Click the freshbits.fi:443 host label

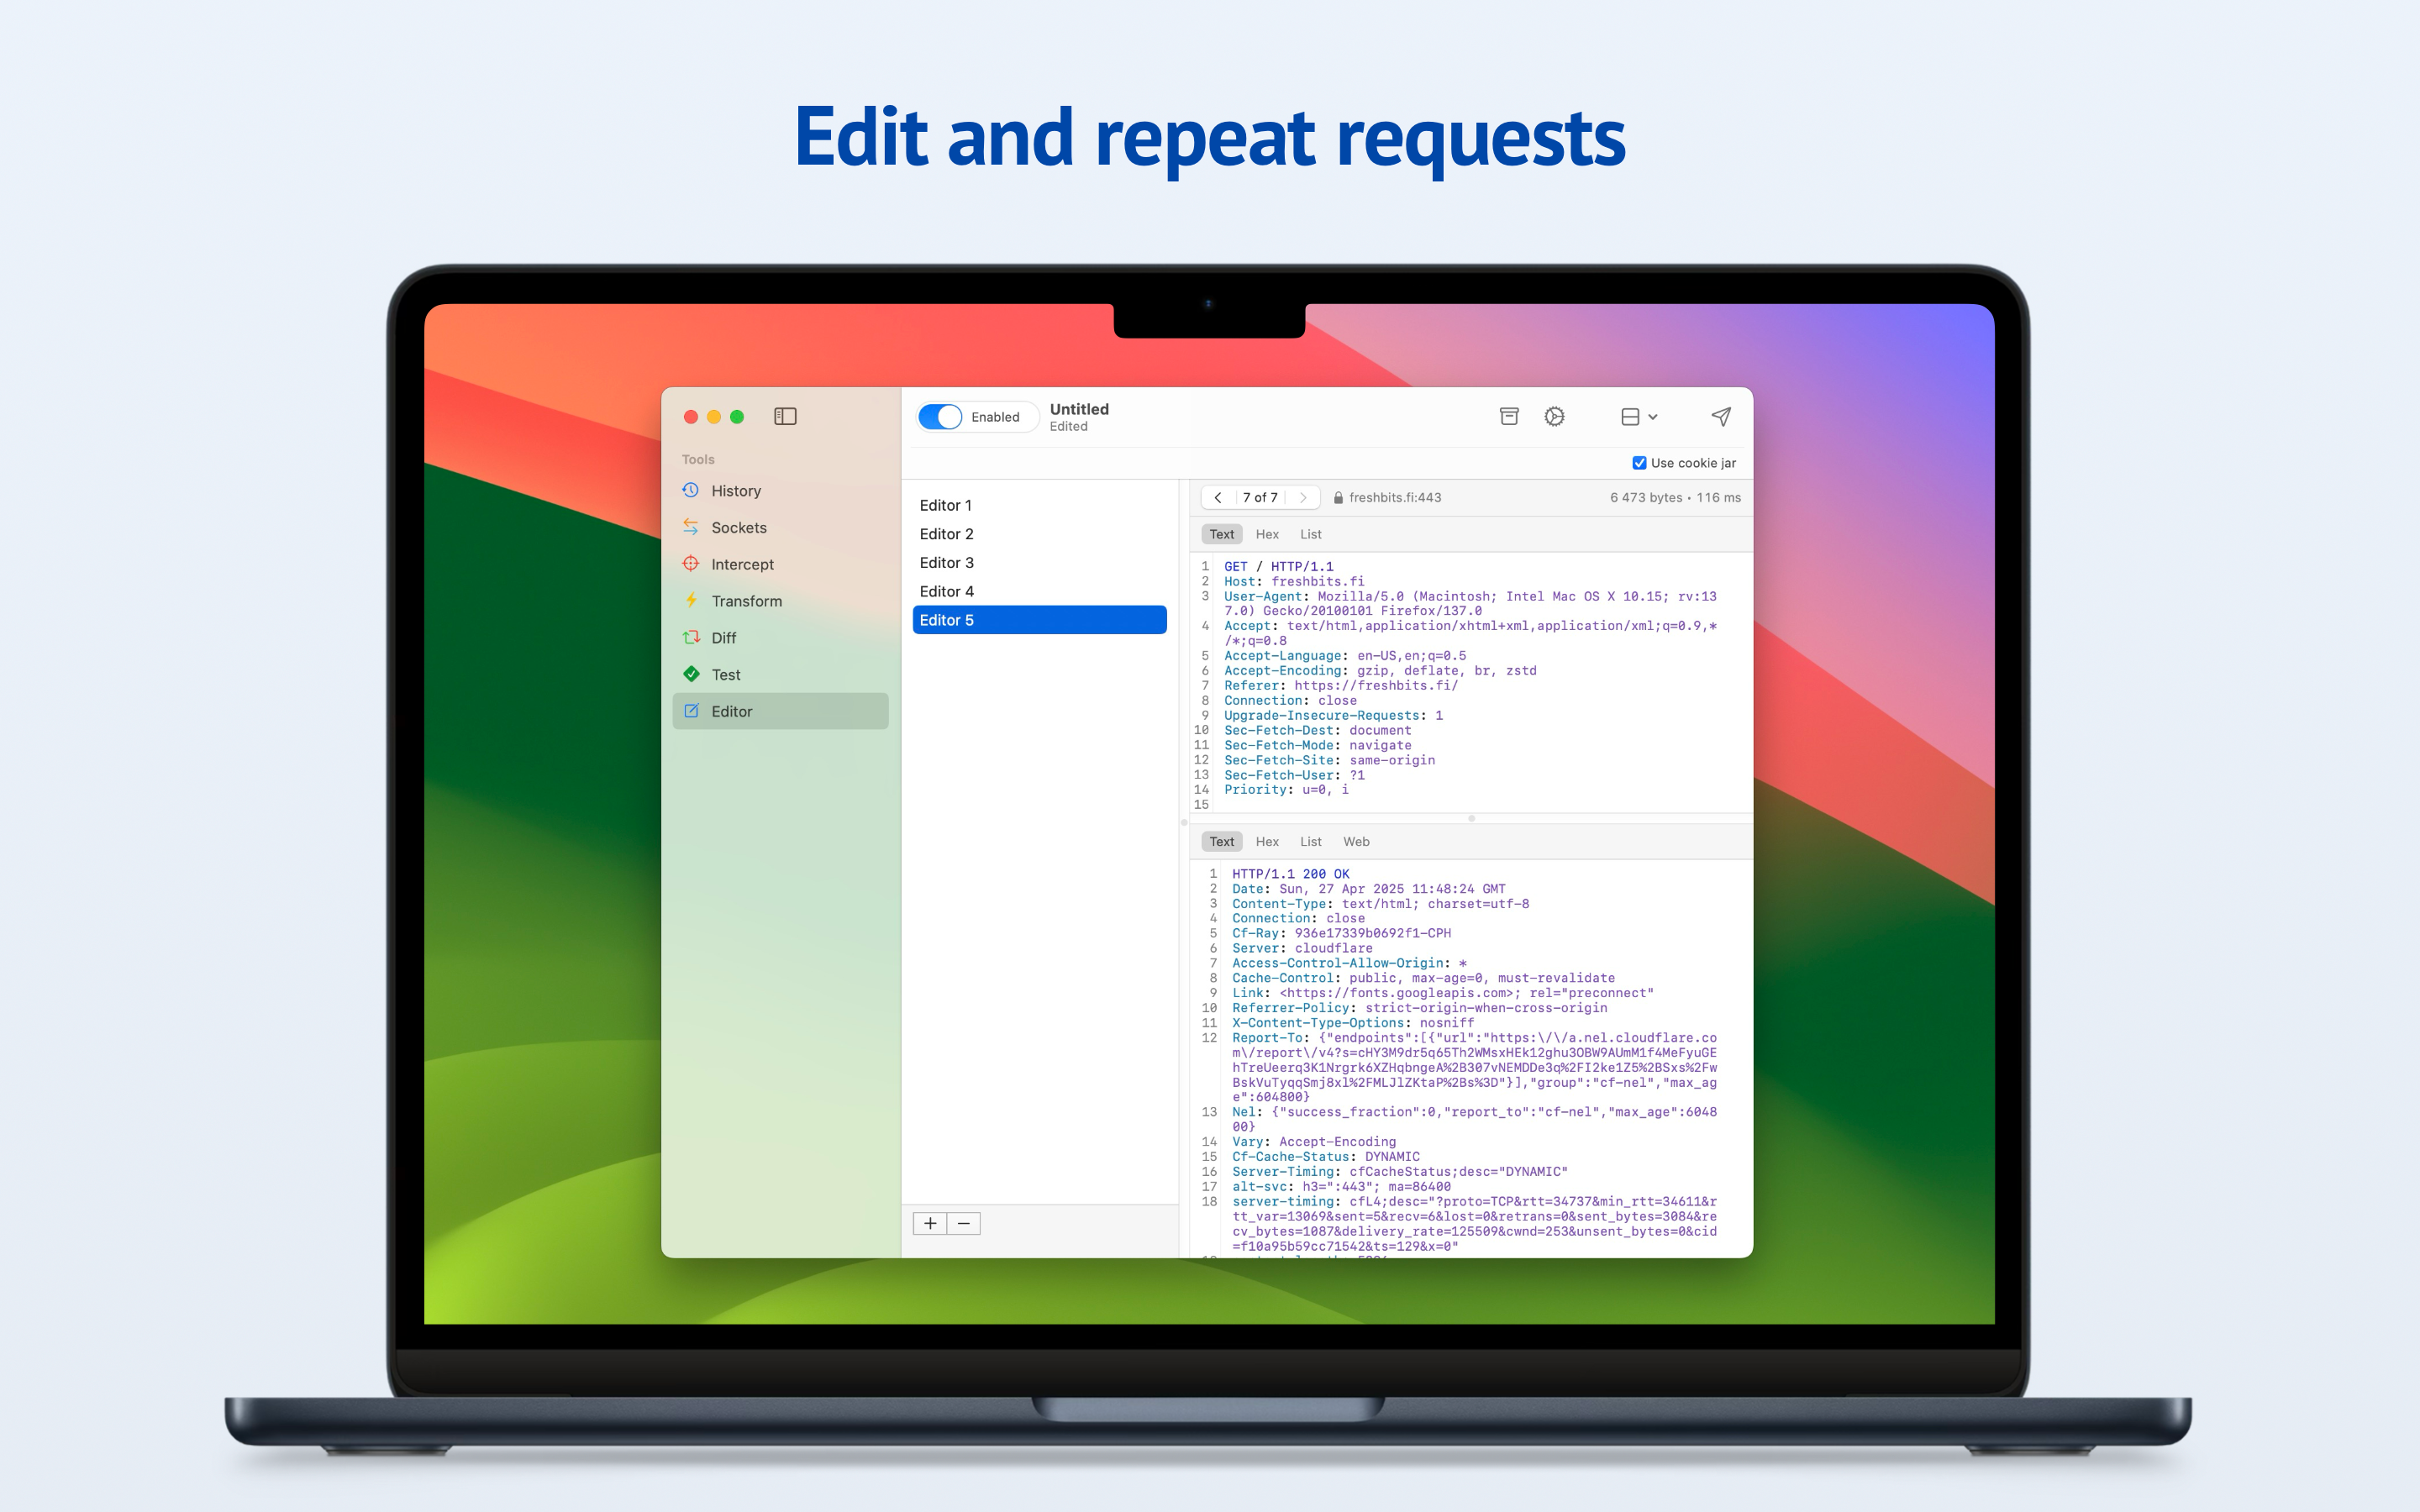point(1395,497)
